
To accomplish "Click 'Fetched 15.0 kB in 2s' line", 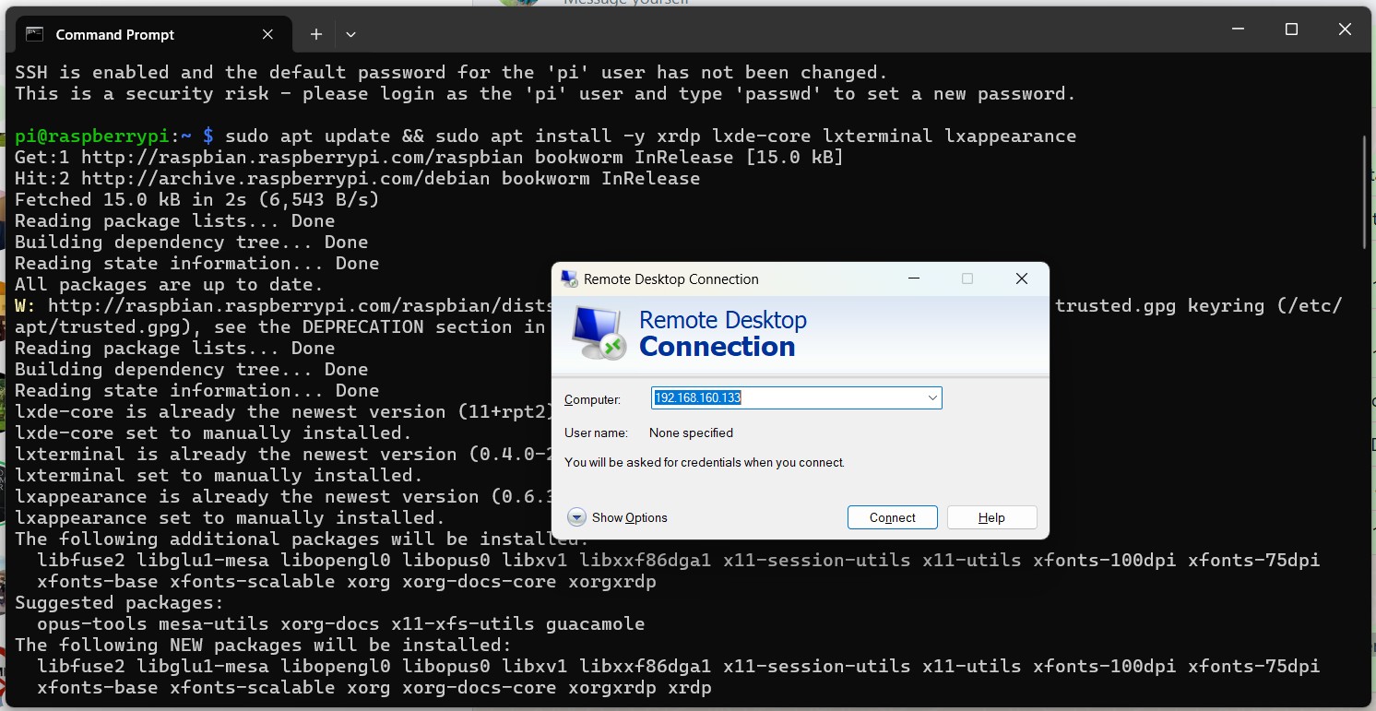I will pyautogui.click(x=196, y=199).
